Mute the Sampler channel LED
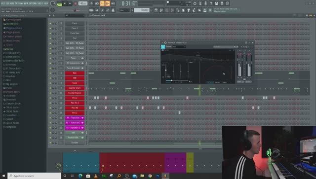This screenshot has width=316, height=179. click(x=50, y=143)
